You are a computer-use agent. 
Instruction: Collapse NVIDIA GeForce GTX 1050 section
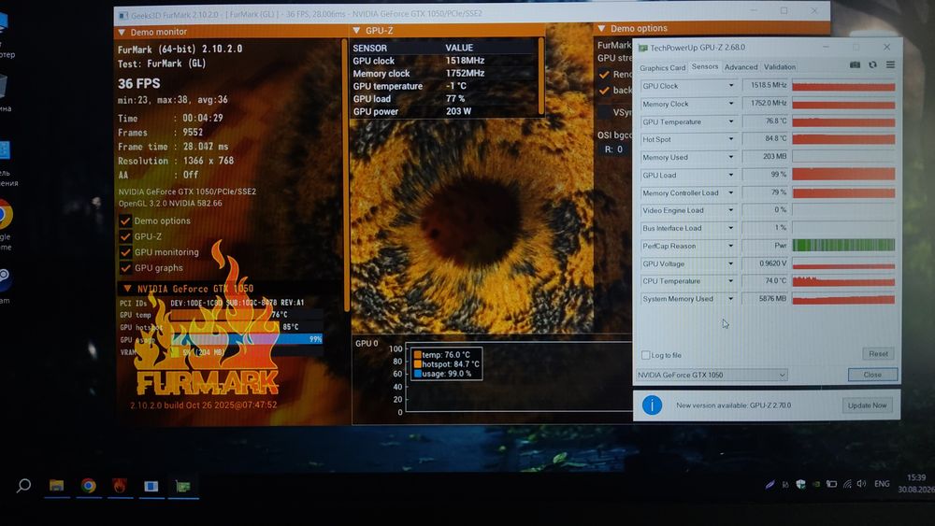pos(127,289)
